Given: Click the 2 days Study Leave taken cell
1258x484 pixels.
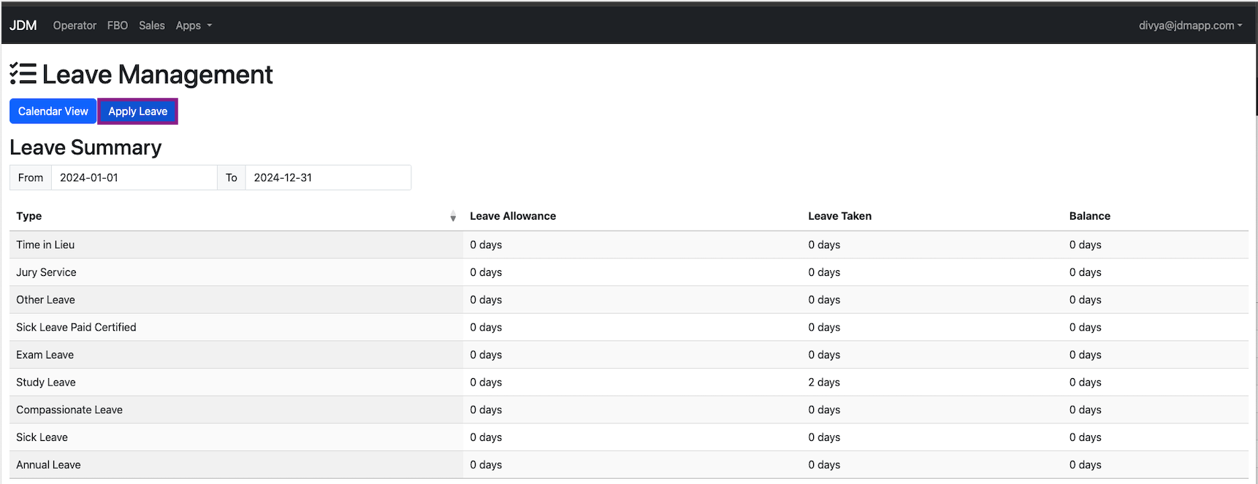Looking at the screenshot, I should pyautogui.click(x=824, y=383).
